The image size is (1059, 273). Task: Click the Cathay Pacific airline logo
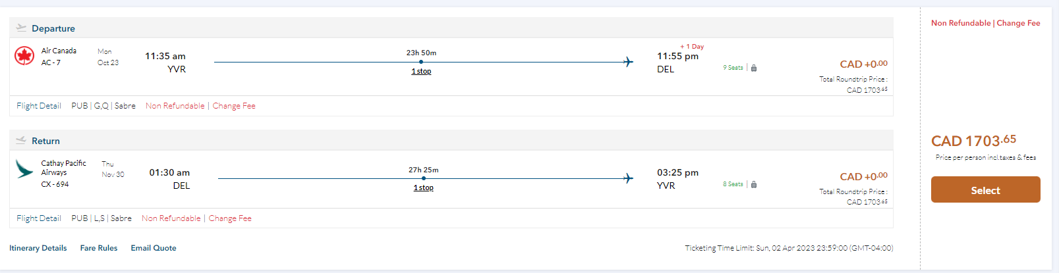[24, 169]
